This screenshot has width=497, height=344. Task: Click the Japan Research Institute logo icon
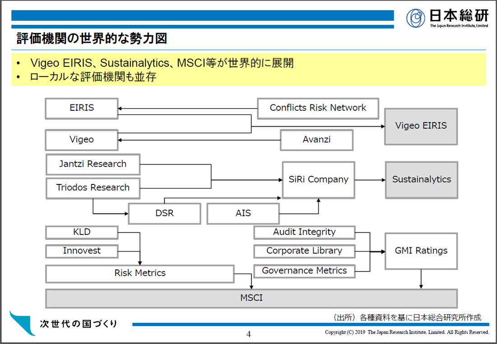click(x=415, y=18)
